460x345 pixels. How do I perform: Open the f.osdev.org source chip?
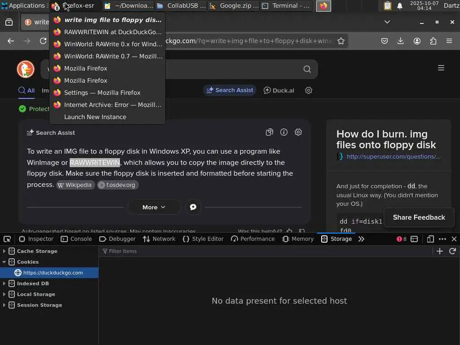click(x=118, y=185)
